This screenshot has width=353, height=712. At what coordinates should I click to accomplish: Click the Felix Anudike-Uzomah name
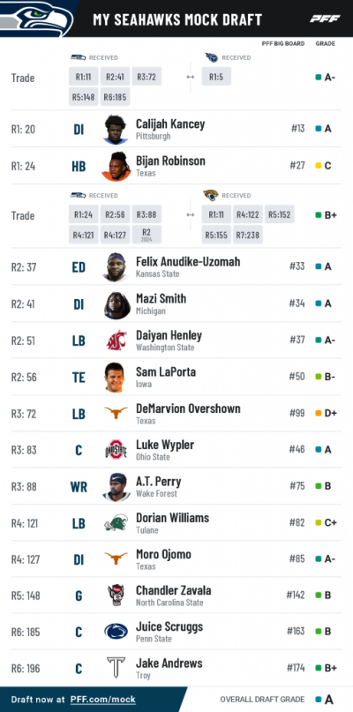click(188, 261)
